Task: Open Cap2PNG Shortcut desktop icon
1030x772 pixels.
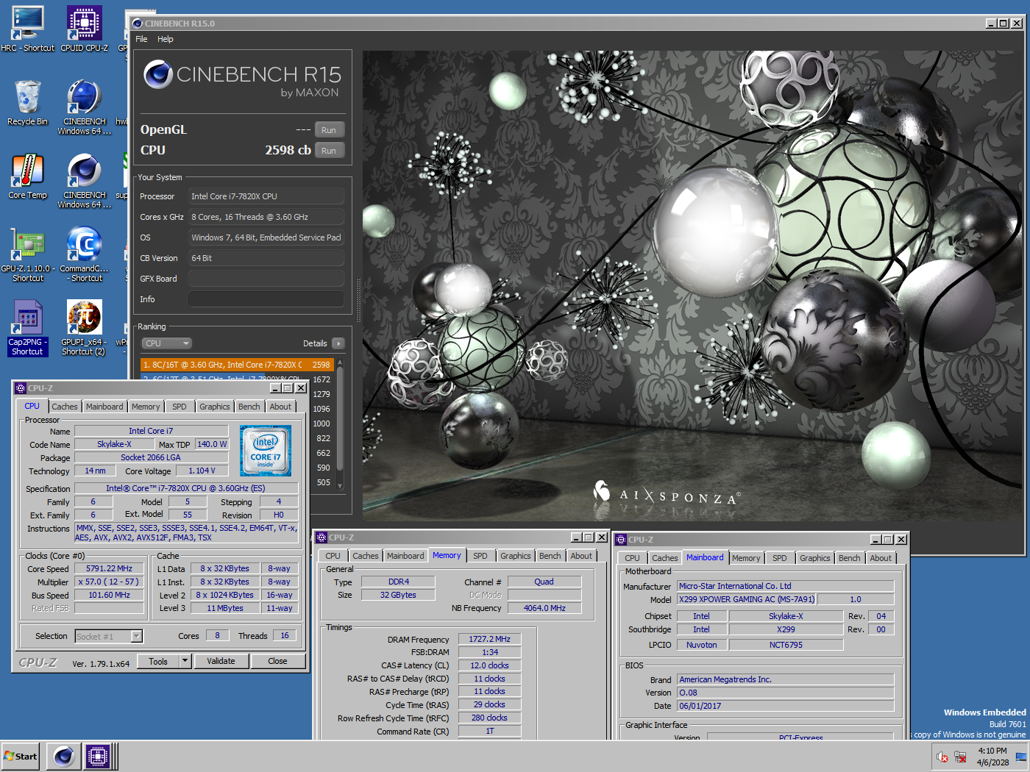Action: tap(27, 328)
